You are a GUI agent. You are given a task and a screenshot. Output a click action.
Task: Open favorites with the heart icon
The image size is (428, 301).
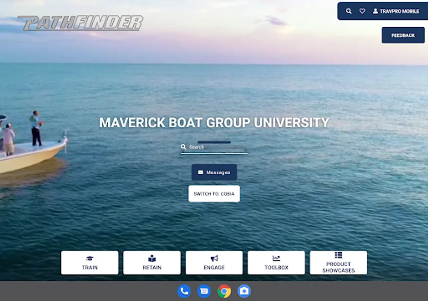pyautogui.click(x=362, y=11)
